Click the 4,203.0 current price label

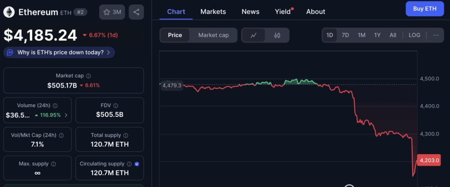(429, 161)
